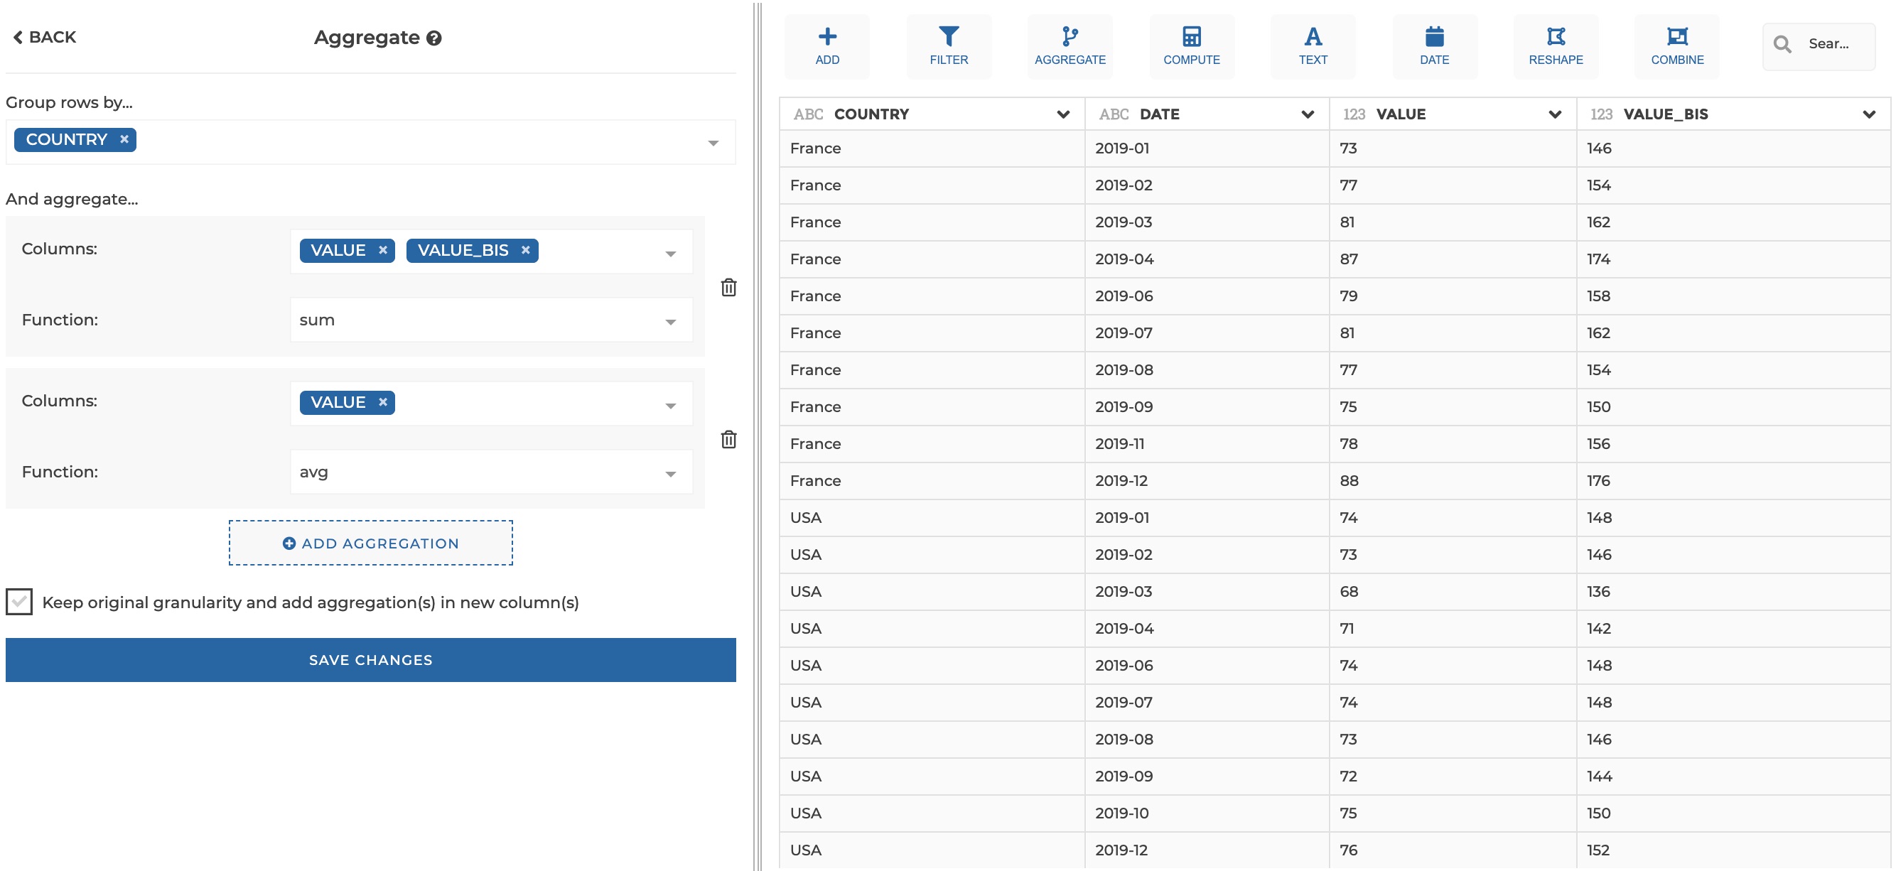Click the 123 type icon of VALUE
The image size is (1896, 871).
coord(1353,114)
